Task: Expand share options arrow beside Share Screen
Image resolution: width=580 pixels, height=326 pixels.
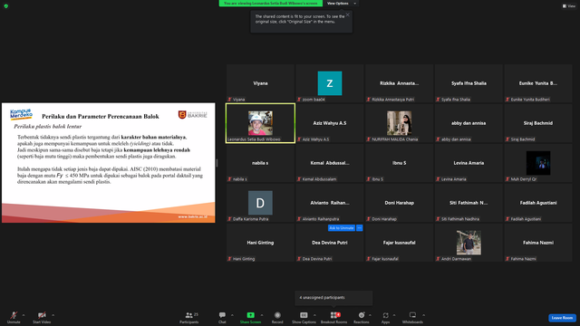Action: pyautogui.click(x=262, y=315)
